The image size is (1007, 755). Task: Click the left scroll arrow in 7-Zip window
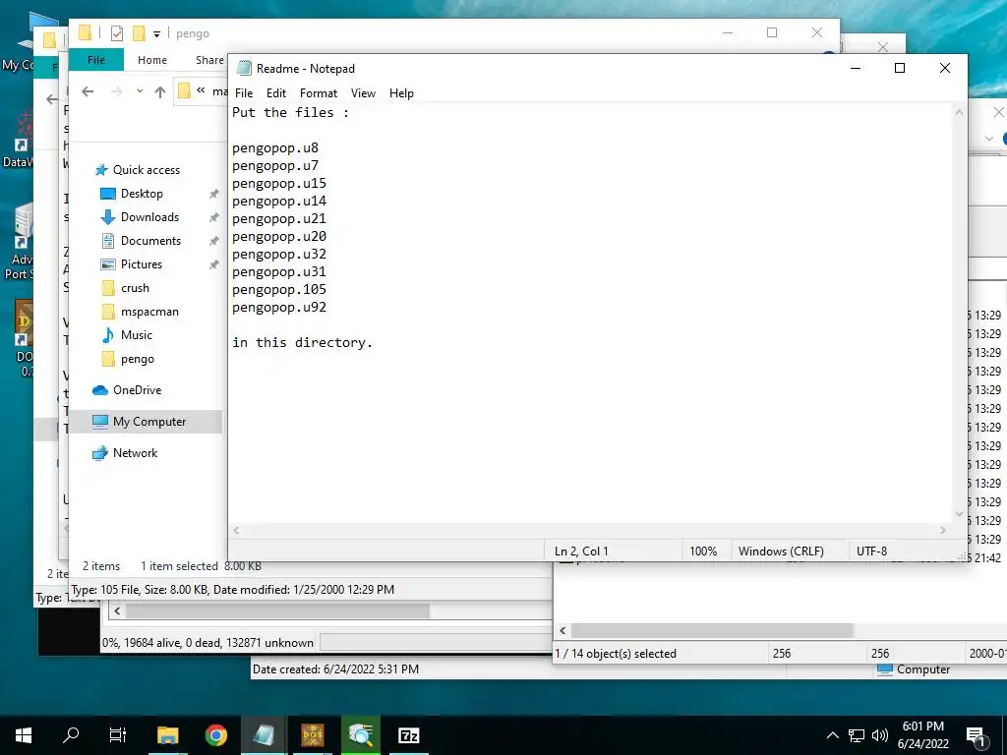[563, 630]
